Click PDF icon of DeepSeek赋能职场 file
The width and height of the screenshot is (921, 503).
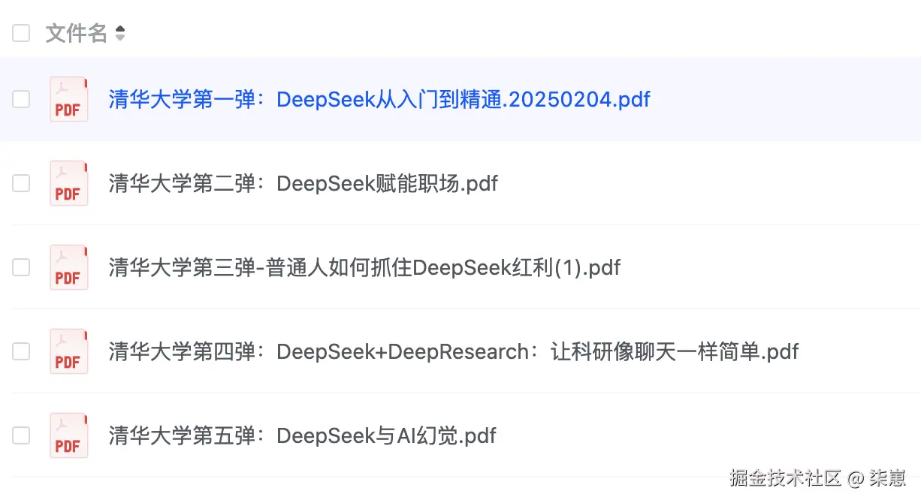click(68, 183)
